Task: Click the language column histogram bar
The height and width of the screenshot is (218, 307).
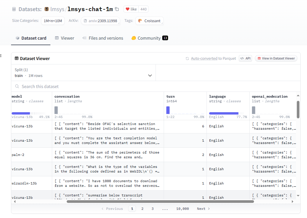Action: [x=224, y=113]
